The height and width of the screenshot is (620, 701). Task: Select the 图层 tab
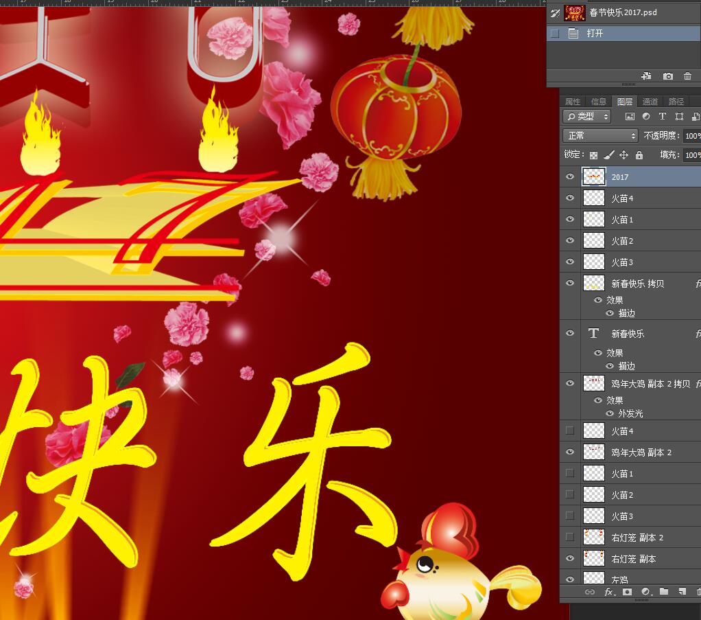point(625,102)
